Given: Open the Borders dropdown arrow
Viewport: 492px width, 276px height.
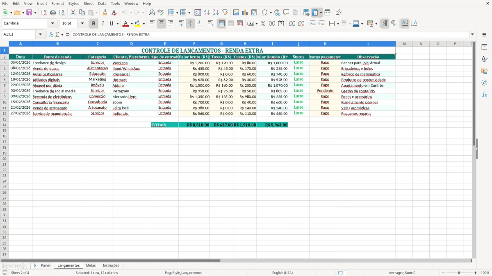Looking at the screenshot, I should click(x=339, y=24).
